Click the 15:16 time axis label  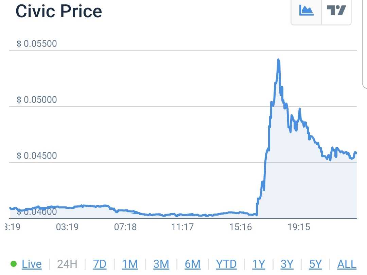(x=241, y=227)
